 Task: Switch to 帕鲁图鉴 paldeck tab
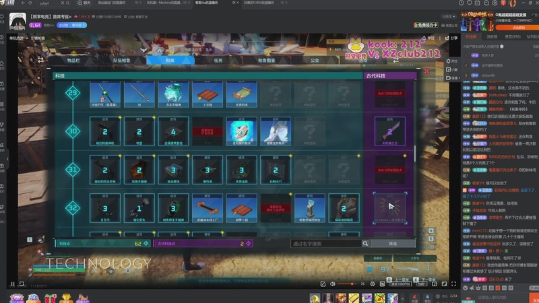[x=266, y=60]
